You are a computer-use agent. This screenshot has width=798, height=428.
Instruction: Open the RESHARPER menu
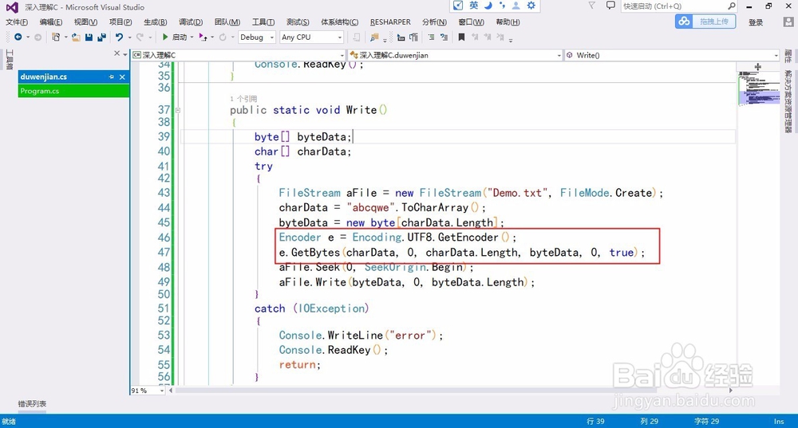(x=390, y=22)
